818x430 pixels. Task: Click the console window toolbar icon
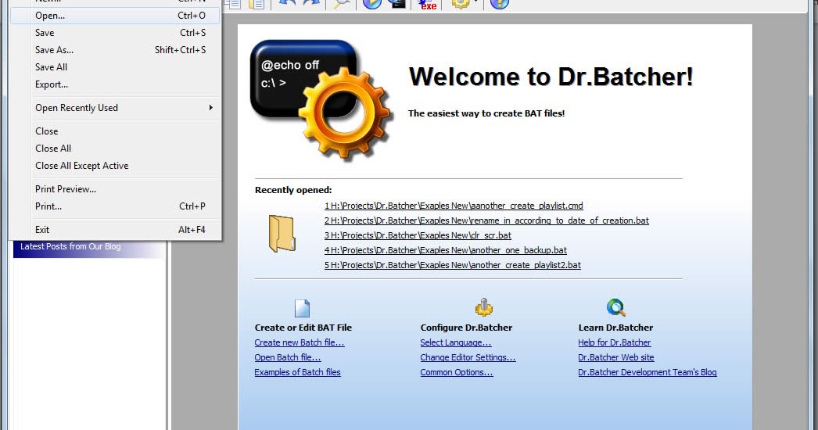pyautogui.click(x=397, y=4)
